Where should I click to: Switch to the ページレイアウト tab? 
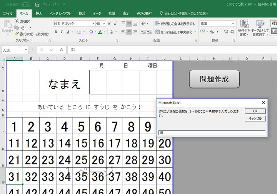click(x=60, y=13)
